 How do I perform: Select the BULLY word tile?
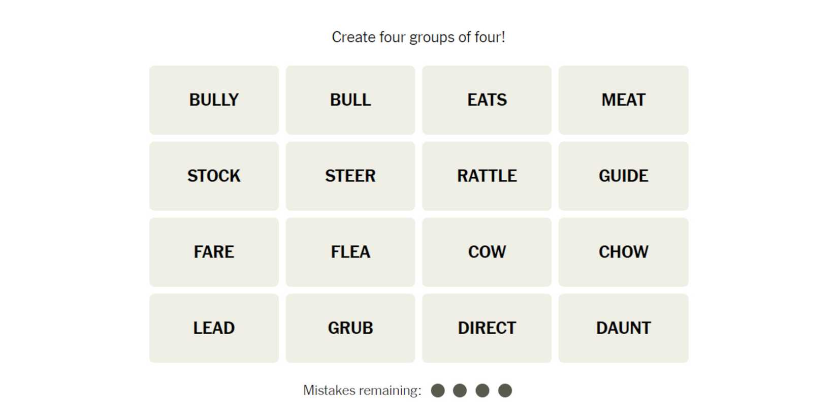pos(214,100)
